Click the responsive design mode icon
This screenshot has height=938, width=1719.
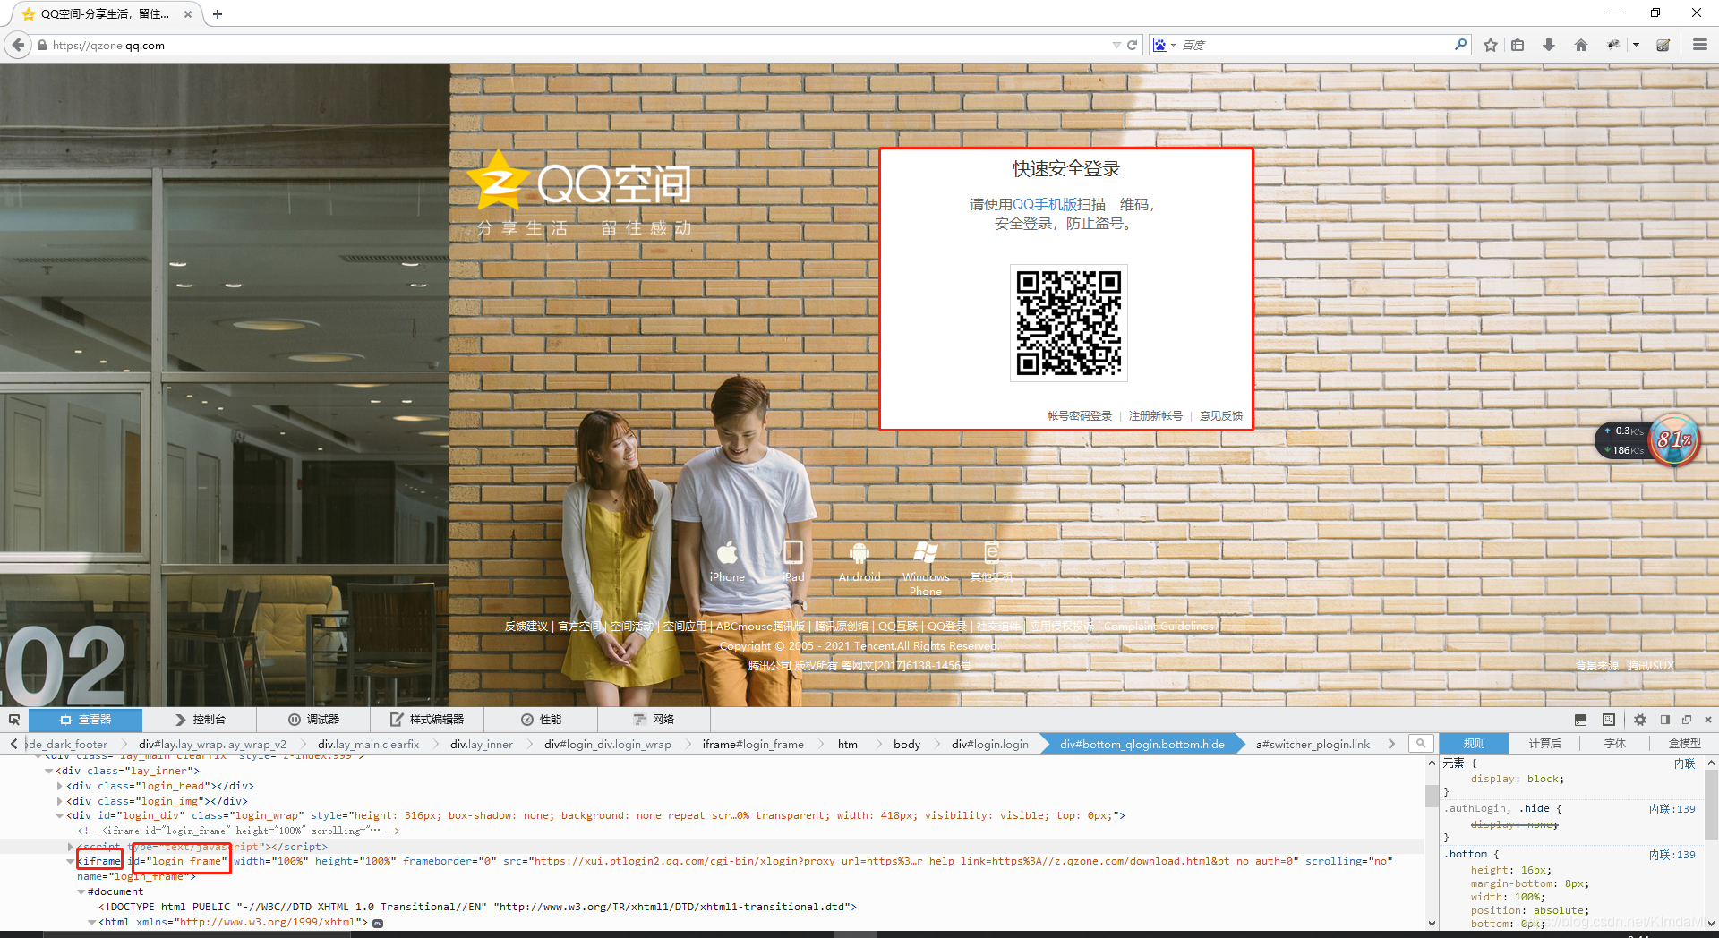1609,720
